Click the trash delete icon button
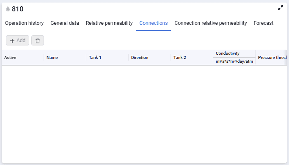 (38, 40)
